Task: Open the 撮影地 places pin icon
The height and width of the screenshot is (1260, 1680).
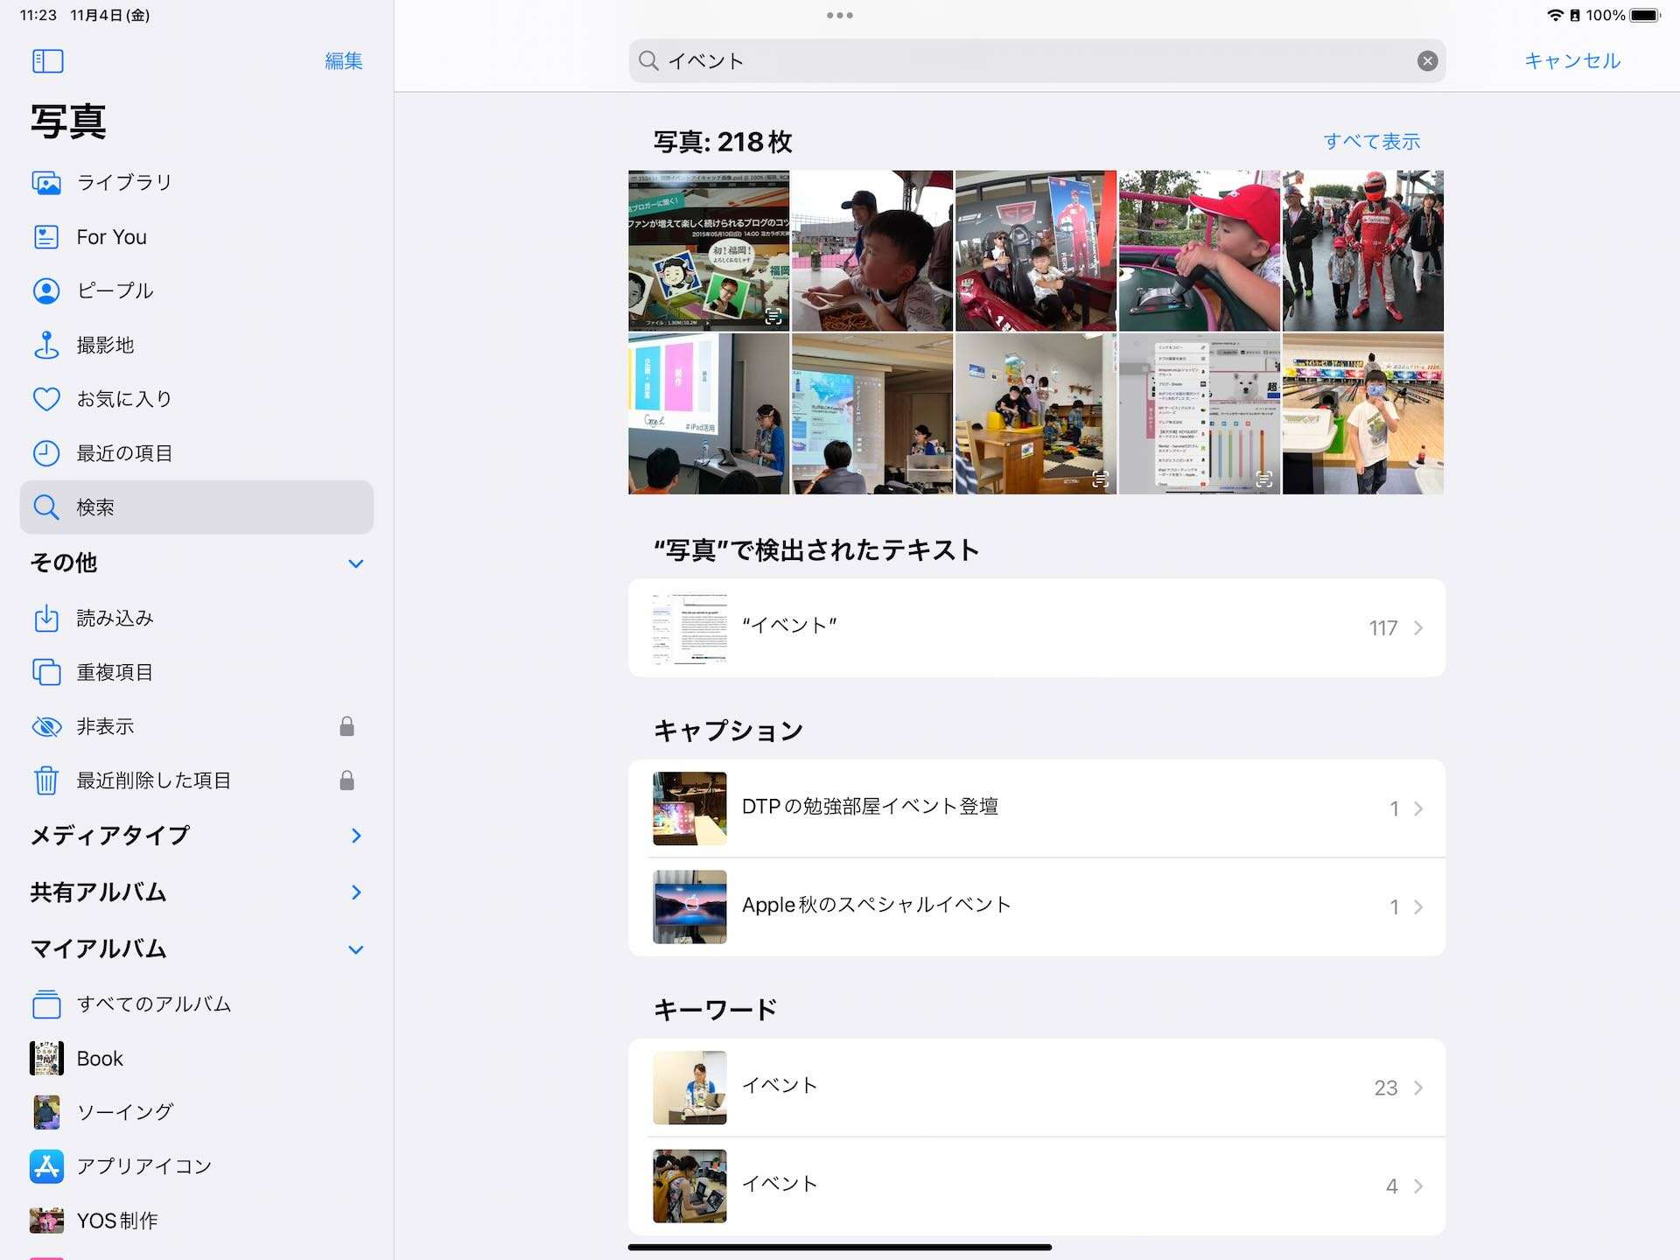Action: click(46, 346)
